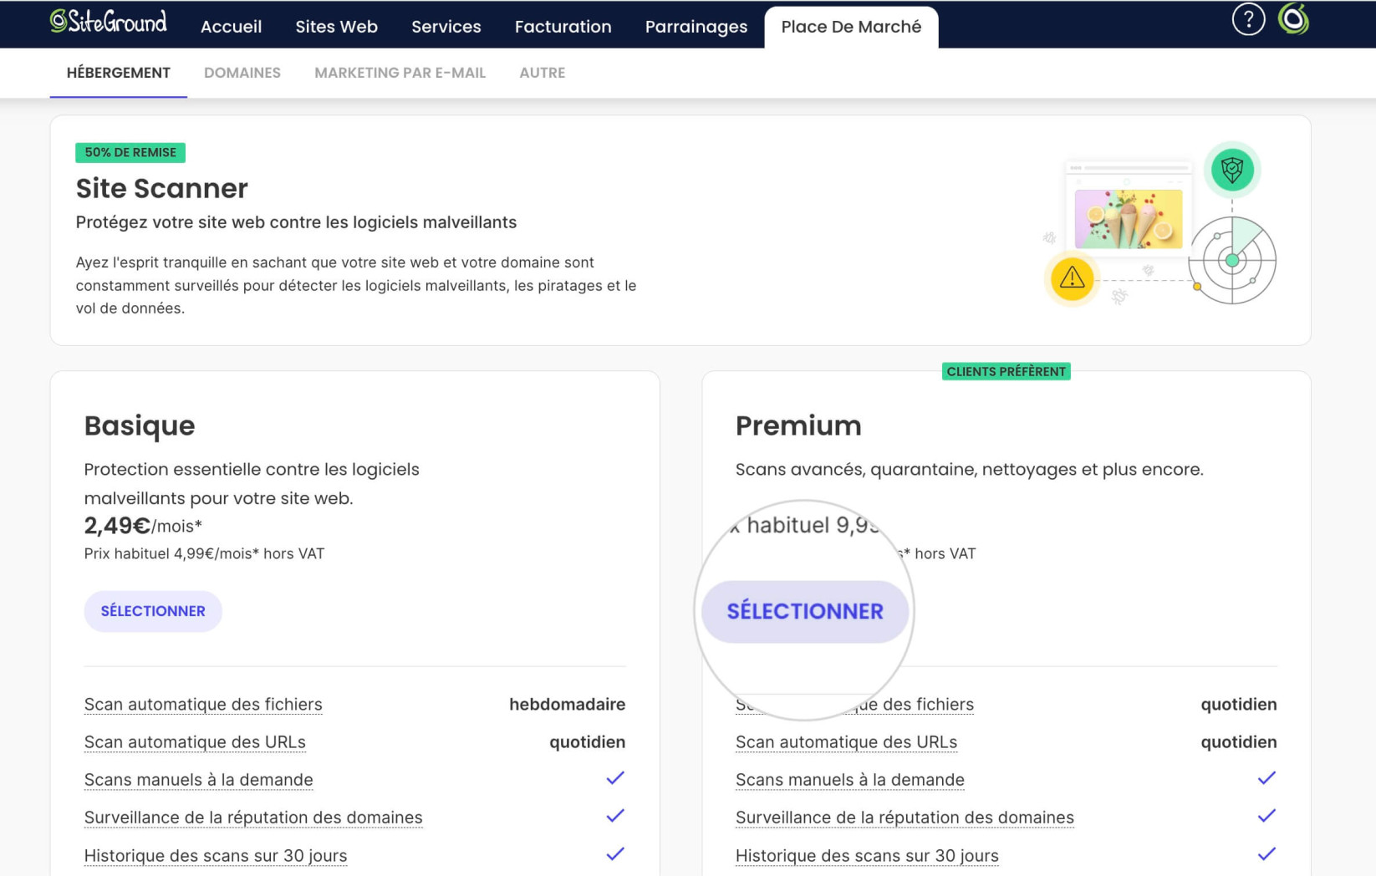Go to Accueil menu
The width and height of the screenshot is (1376, 876).
click(x=231, y=27)
